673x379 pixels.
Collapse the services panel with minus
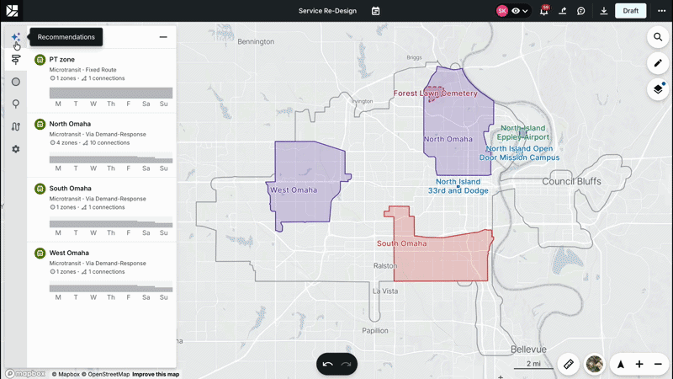[163, 37]
